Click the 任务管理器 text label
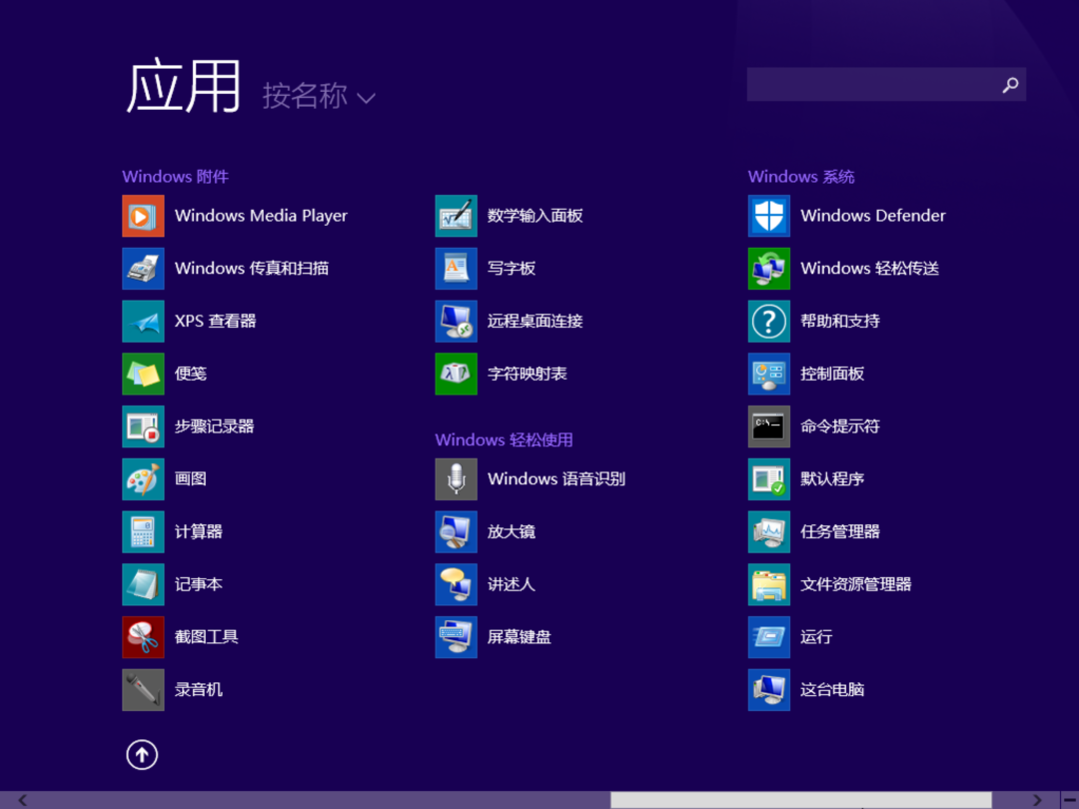Image resolution: width=1079 pixels, height=809 pixels. click(840, 531)
